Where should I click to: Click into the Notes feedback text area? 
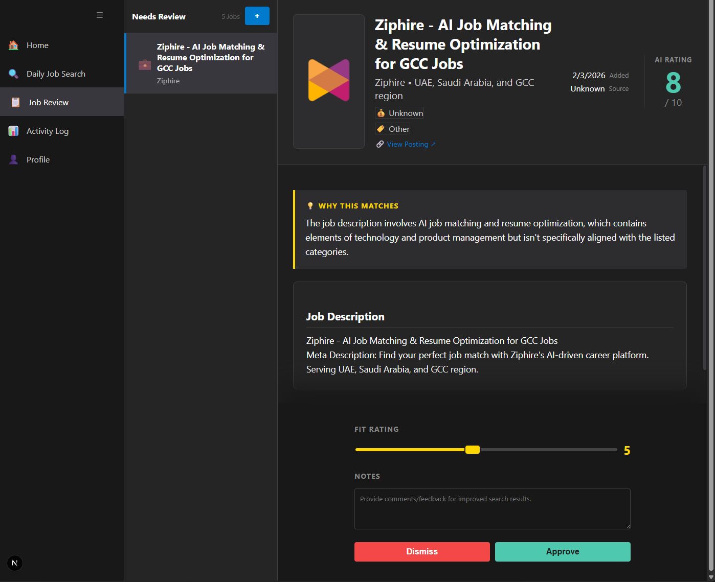[x=492, y=508]
